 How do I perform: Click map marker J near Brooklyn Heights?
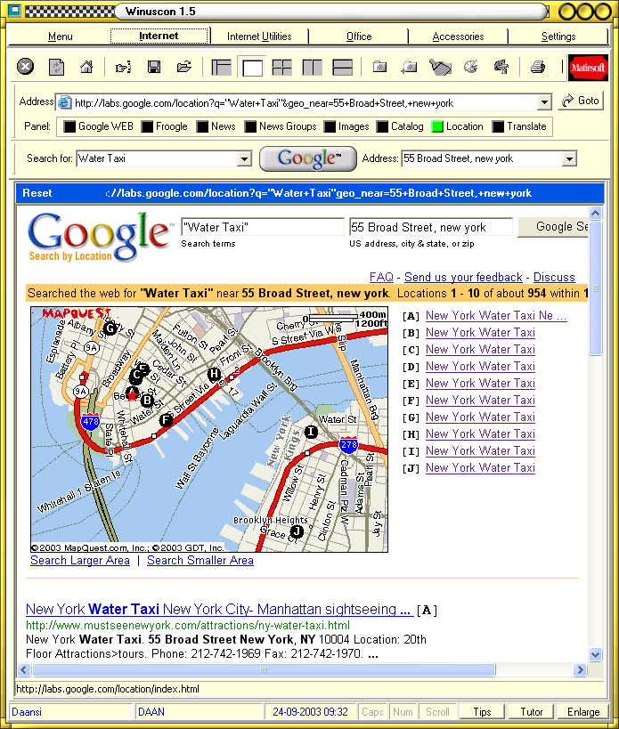(297, 531)
